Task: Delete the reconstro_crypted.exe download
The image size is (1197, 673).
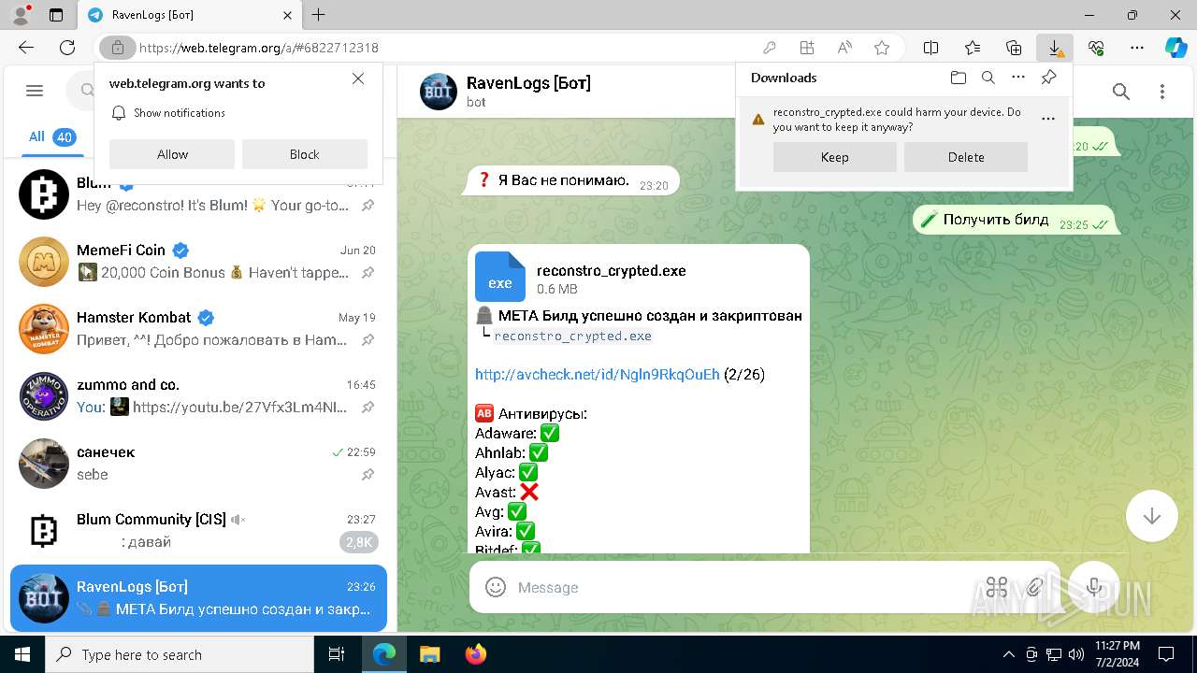Action: 966,157
